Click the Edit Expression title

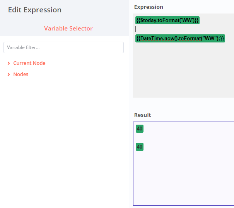point(35,10)
